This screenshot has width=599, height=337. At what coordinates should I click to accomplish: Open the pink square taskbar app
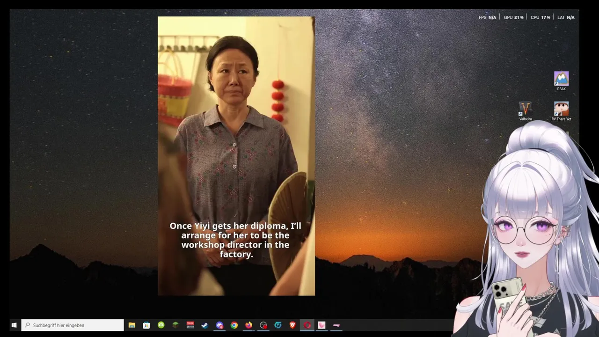322,325
